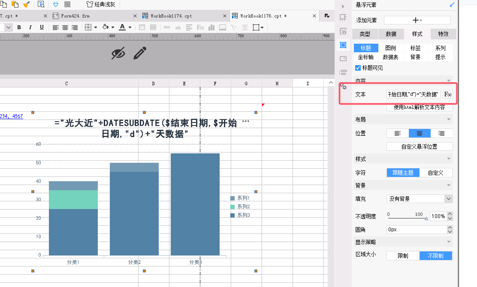Screen dimensions: 477x287
Task: Click the pencil edit icon above sheet
Action: tap(140, 53)
